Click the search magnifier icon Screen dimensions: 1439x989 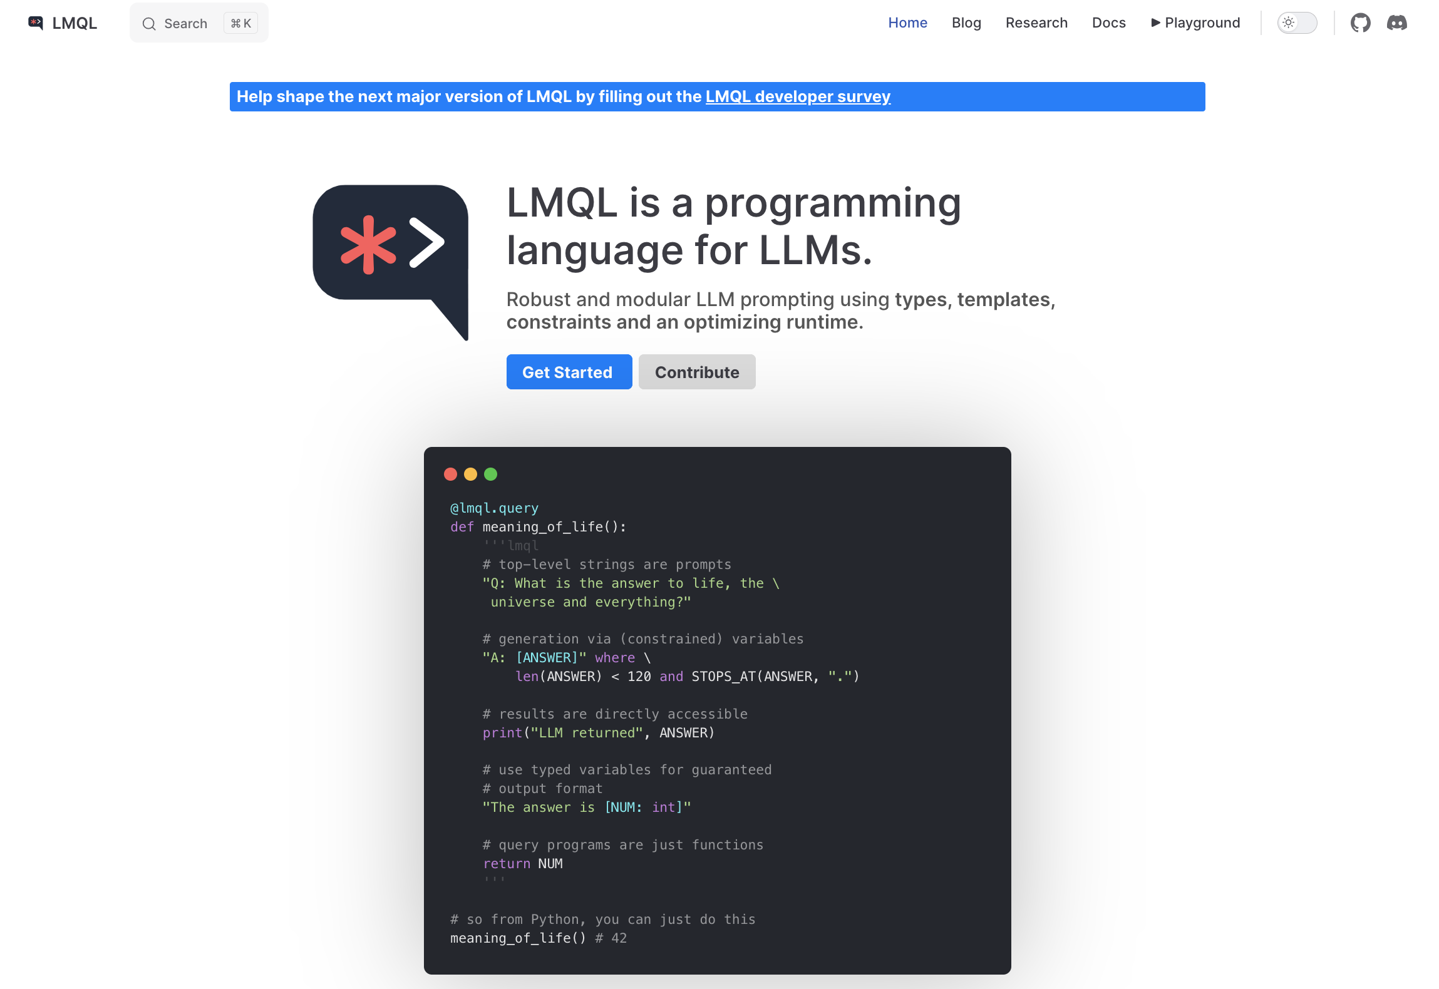click(x=149, y=24)
